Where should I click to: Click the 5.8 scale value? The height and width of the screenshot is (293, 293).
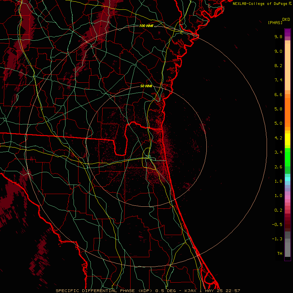coord(278,109)
